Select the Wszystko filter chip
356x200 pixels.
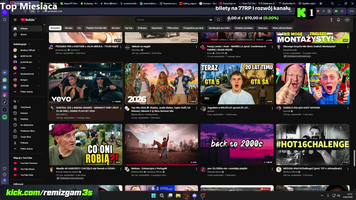[x=55, y=28]
